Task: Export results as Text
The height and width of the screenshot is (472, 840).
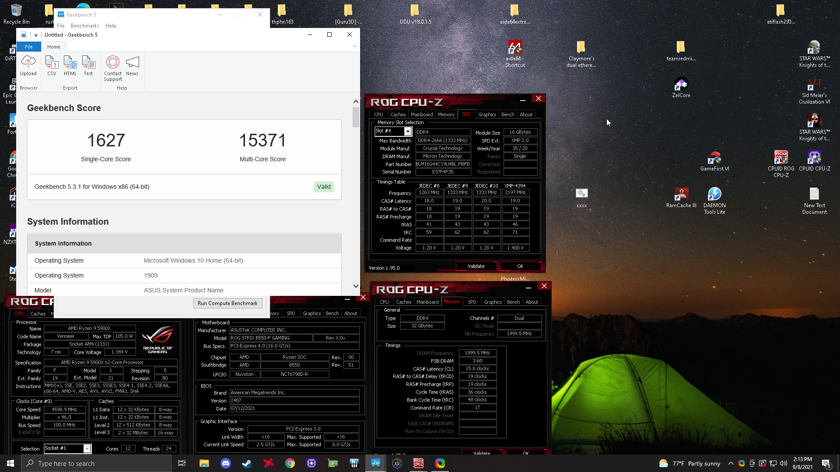Action: click(88, 66)
